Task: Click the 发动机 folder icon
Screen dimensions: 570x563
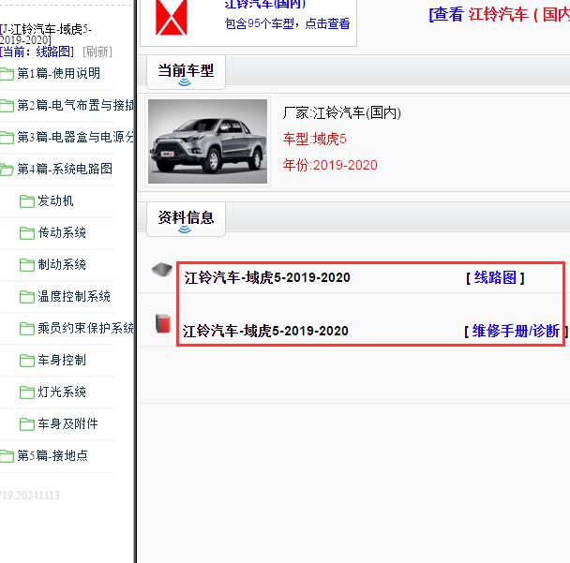Action: pyautogui.click(x=27, y=201)
